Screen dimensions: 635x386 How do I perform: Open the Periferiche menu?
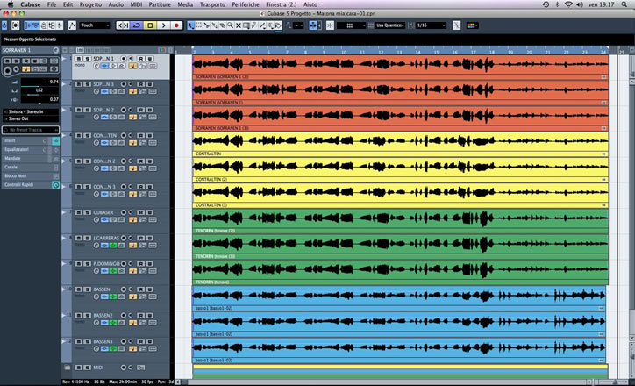246,4
